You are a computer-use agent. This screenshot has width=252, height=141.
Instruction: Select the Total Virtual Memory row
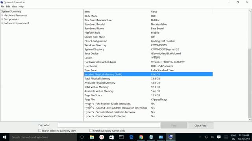148,87
